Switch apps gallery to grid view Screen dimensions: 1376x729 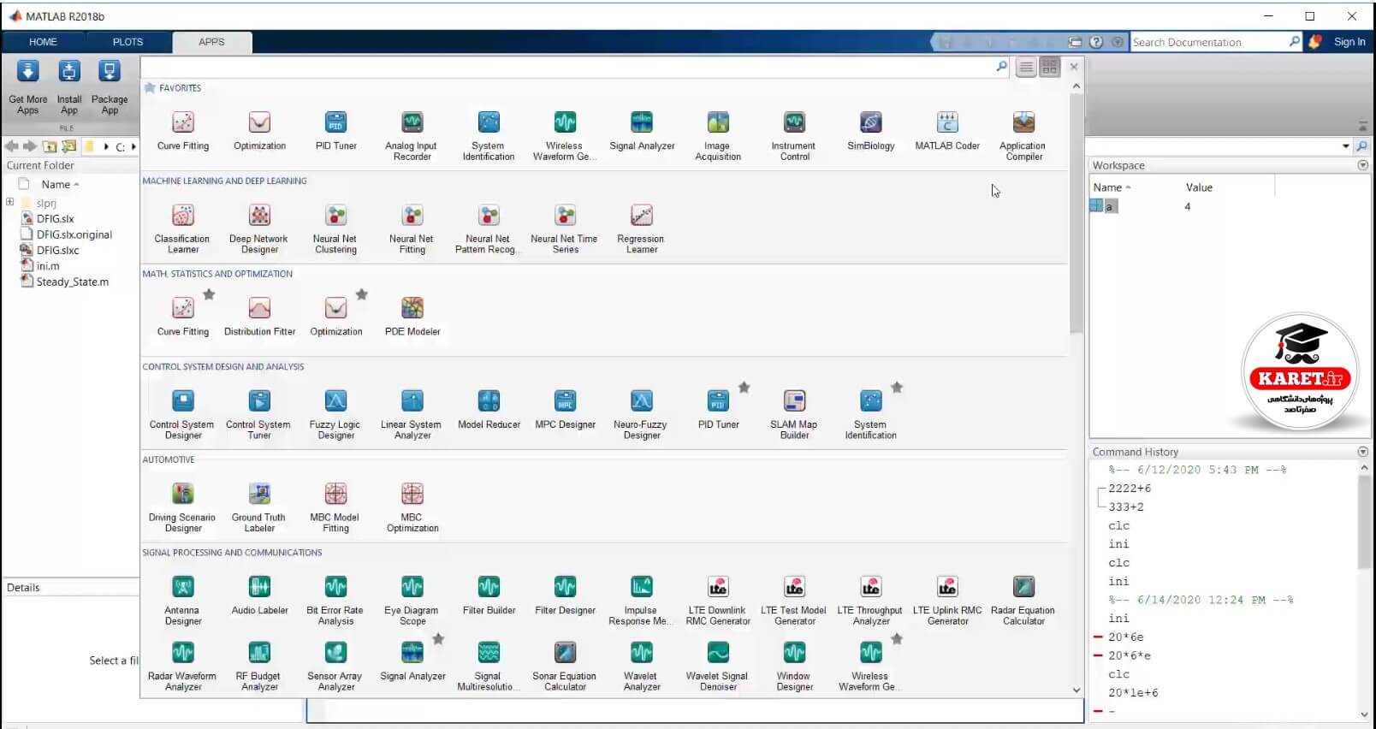1050,67
